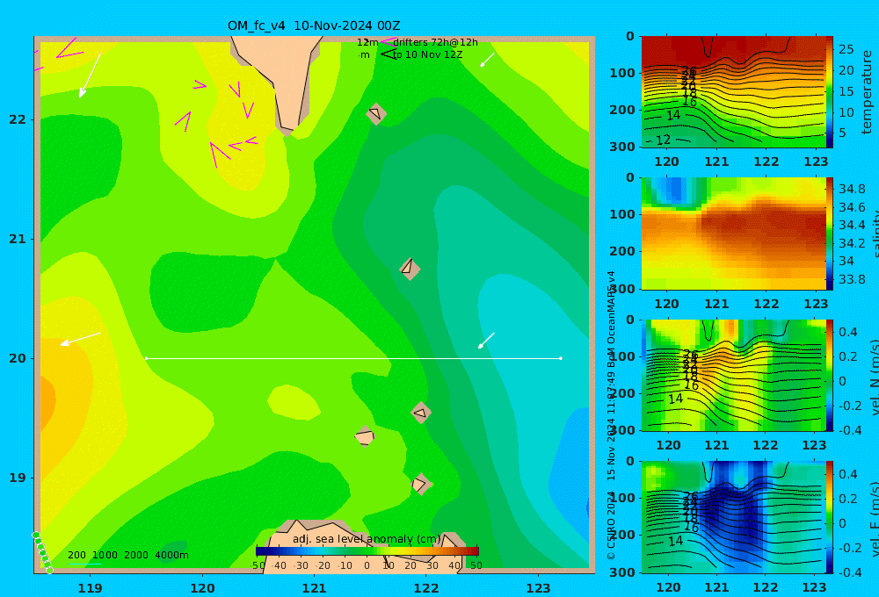This screenshot has height=597, width=879.
Task: Click the '33.8' tick on salinity colorbar
Action: click(852, 279)
